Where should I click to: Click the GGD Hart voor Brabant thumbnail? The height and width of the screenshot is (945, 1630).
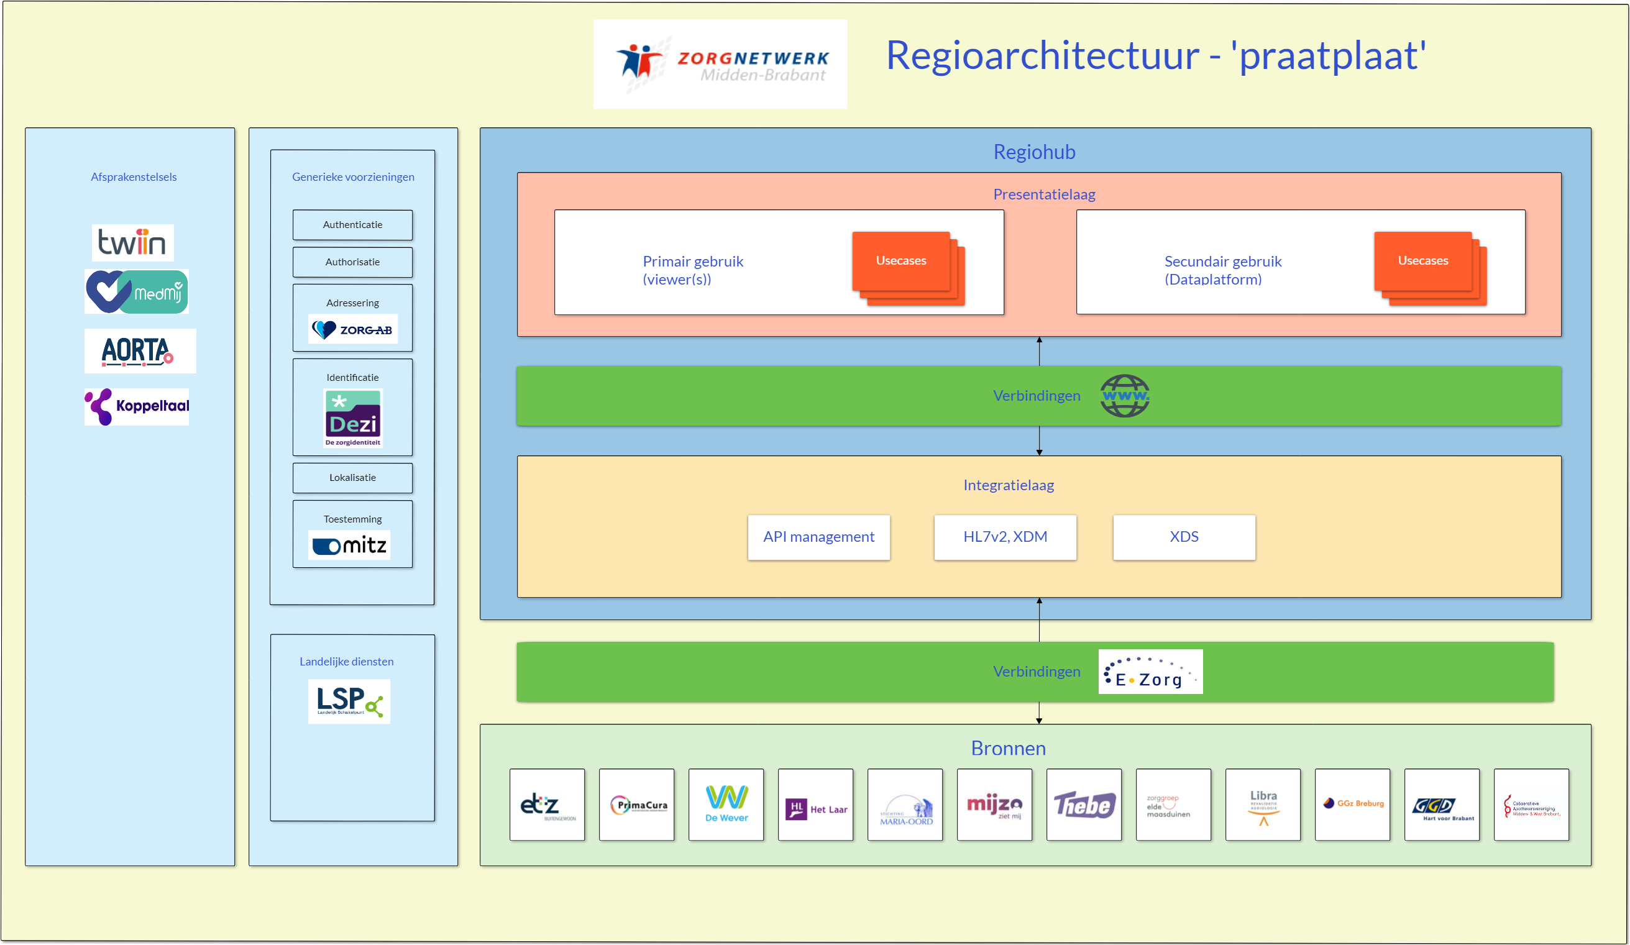[x=1441, y=805]
